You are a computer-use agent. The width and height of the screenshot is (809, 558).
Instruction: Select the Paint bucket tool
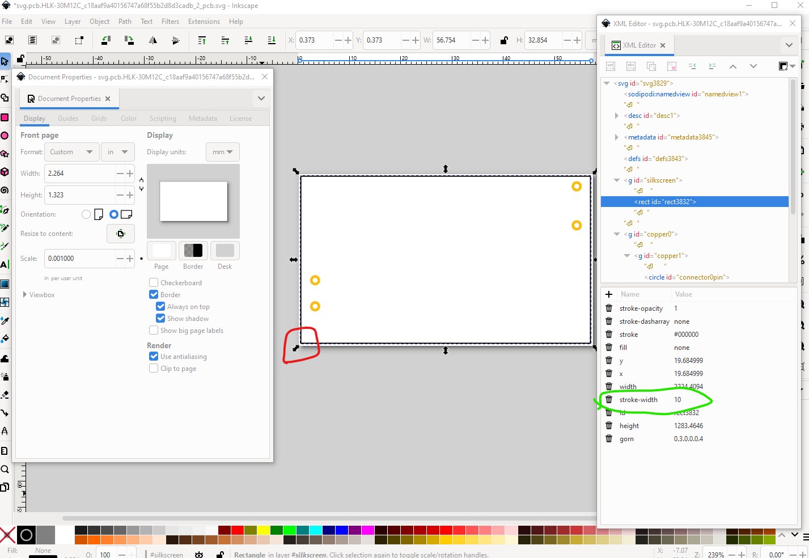tap(5, 339)
